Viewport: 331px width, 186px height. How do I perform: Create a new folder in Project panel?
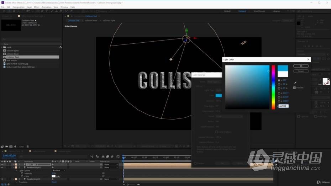pyautogui.click(x=6, y=147)
